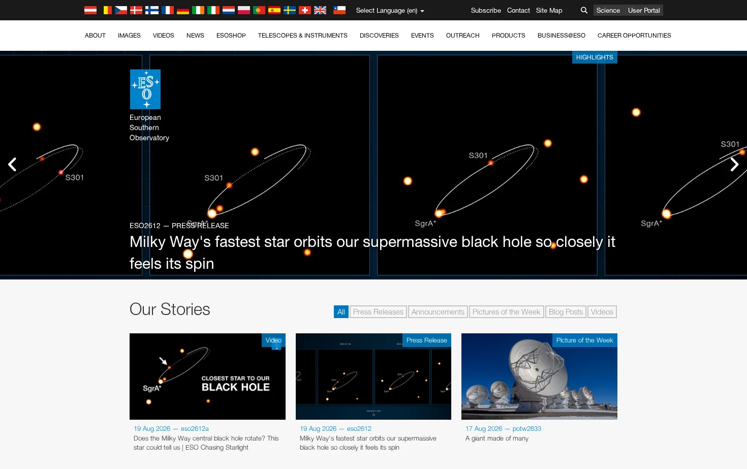Select the Belgium flag icon
The width and height of the screenshot is (747, 469).
point(106,10)
